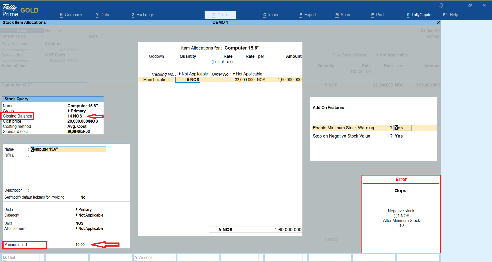This screenshot has height=262, width=492.
Task: Toggle Enable Minimum Stock Warning field
Action: [402, 128]
